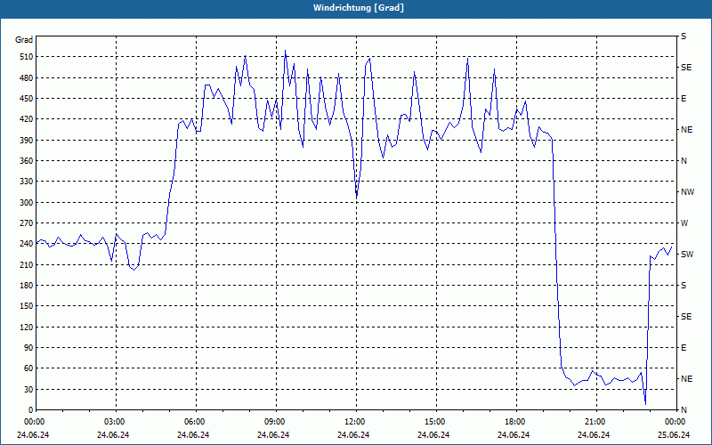Click the NE compass label near 30
Screen dimensions: 712x445
(686, 379)
